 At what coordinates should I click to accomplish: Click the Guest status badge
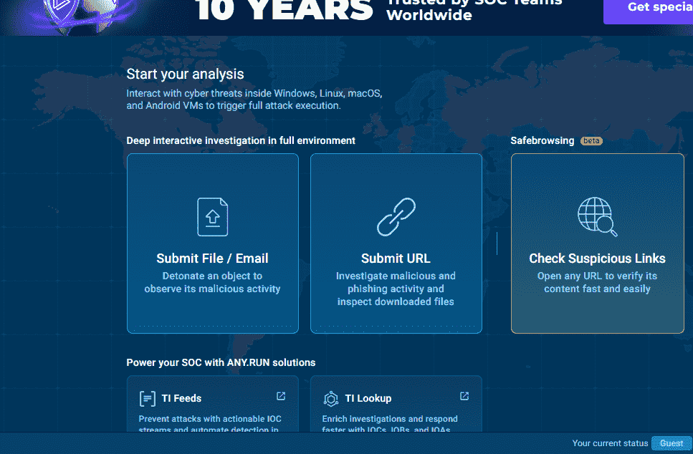tap(672, 443)
